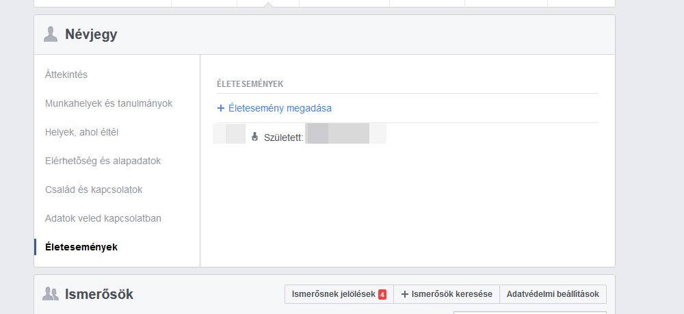This screenshot has height=314, width=684.
Task: Switch to Család és kapcsolatok
Action: click(94, 189)
